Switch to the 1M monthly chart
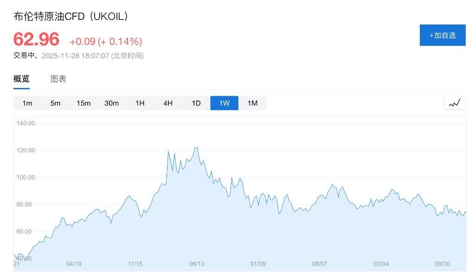 [x=252, y=103]
